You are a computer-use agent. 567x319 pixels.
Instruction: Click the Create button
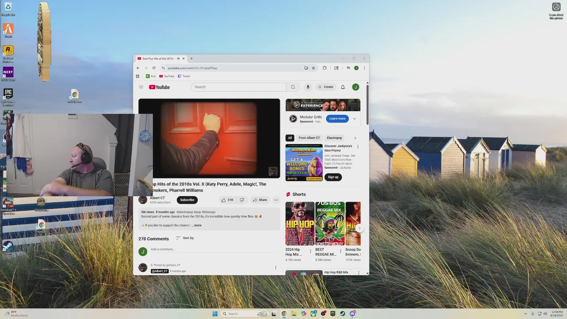coord(326,87)
